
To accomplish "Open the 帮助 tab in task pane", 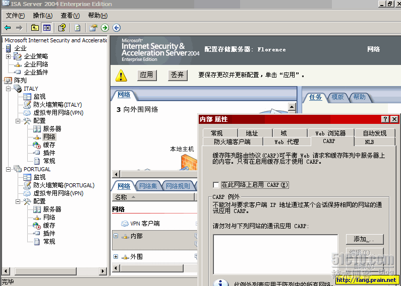I will tap(359, 97).
